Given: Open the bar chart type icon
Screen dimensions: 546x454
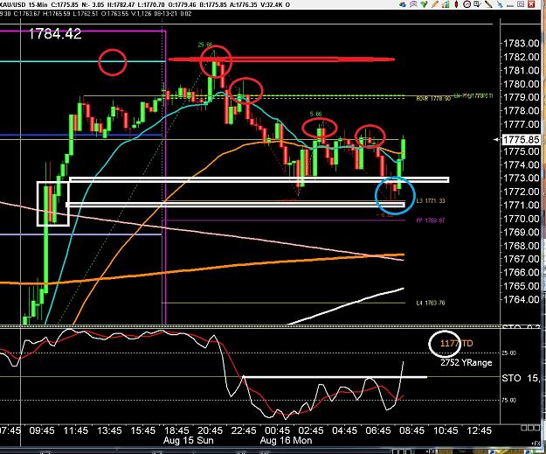Looking at the screenshot, I should (446, 4).
